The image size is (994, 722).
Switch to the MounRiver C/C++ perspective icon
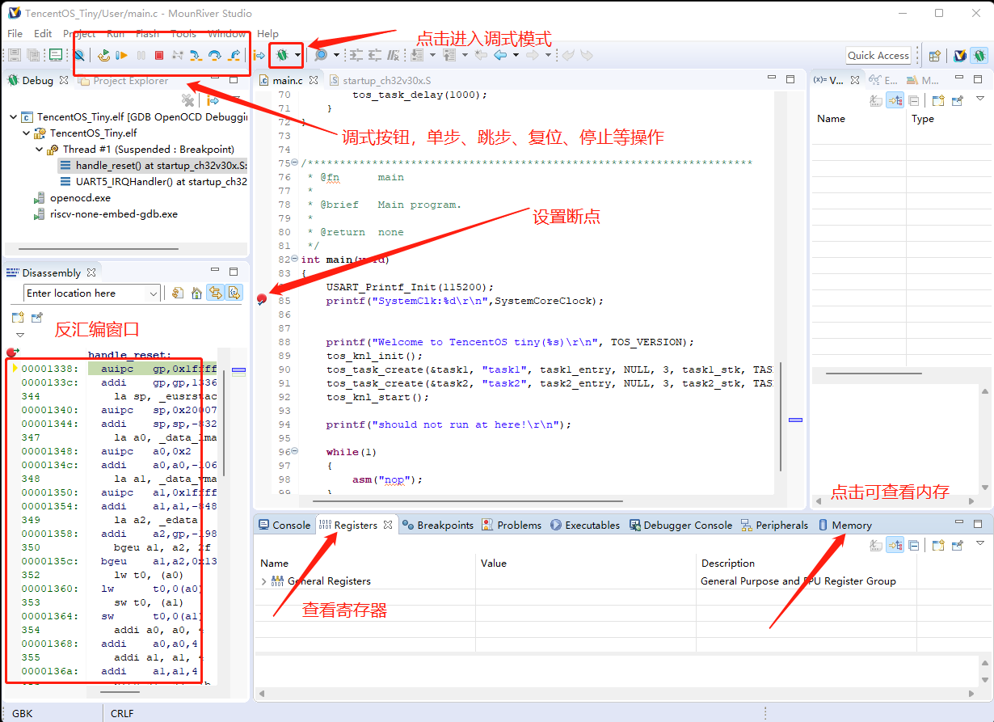[960, 56]
